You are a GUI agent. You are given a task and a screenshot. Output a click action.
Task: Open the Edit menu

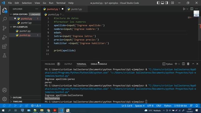17,3
